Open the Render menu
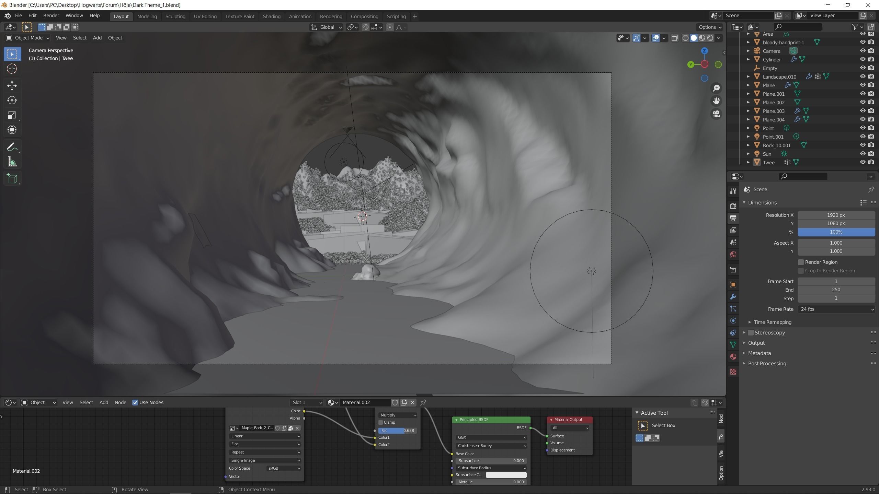Viewport: 879px width, 494px height. click(51, 15)
